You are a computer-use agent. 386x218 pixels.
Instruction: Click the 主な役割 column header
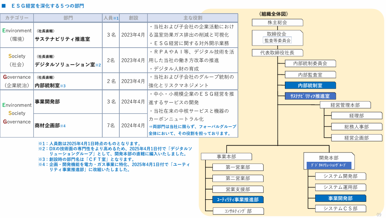192,18
